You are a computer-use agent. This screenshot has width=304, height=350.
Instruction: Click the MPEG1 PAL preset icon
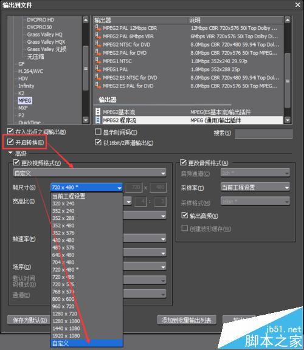pyautogui.click(x=98, y=69)
